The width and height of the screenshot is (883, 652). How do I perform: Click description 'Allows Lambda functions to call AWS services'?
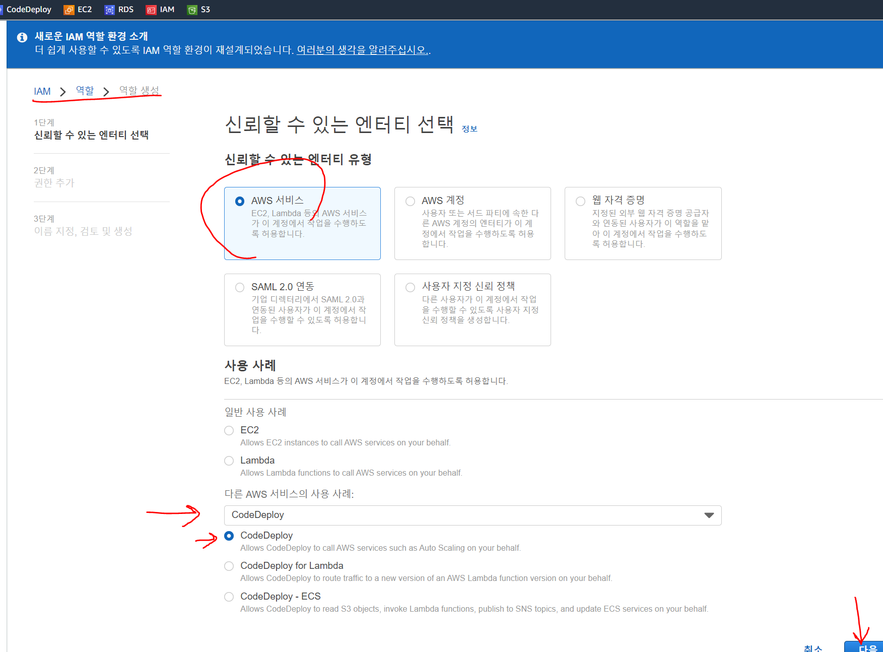coord(351,473)
